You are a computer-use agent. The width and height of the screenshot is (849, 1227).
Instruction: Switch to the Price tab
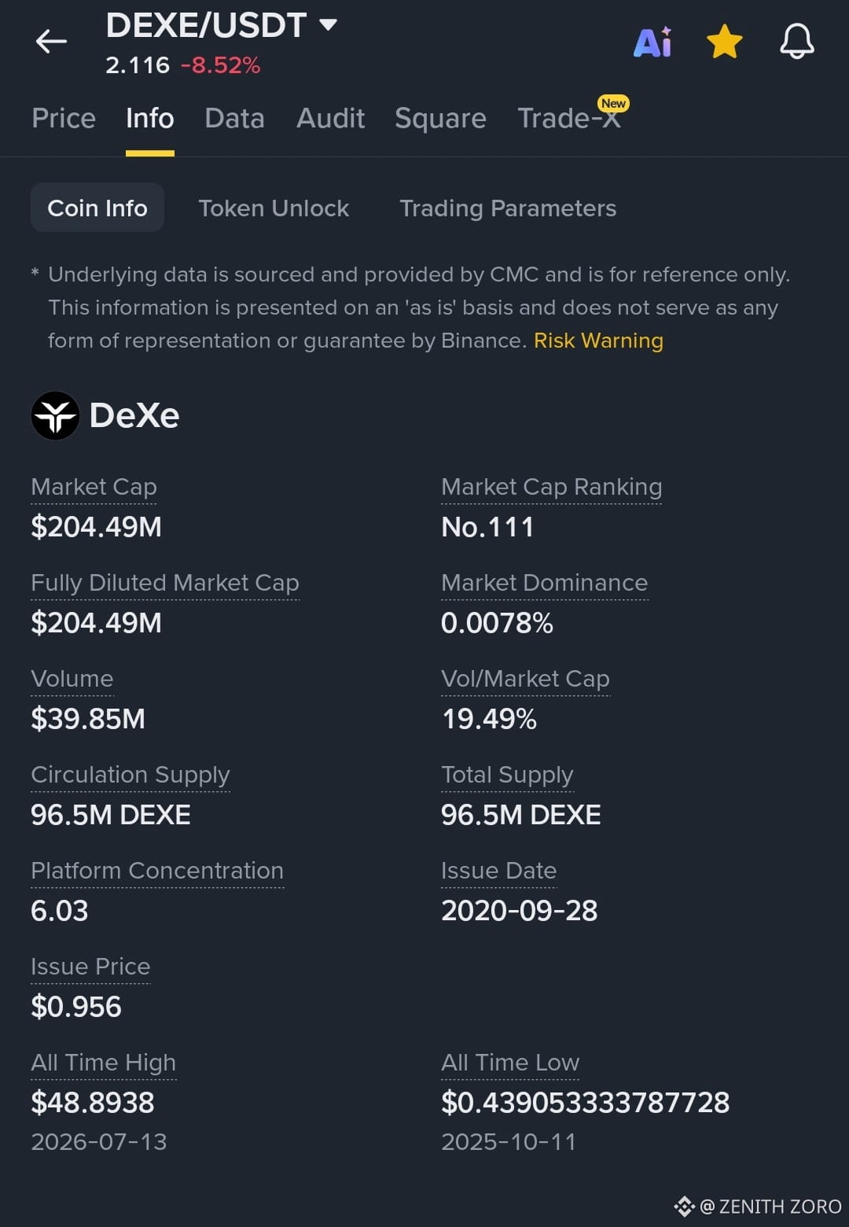pos(64,118)
